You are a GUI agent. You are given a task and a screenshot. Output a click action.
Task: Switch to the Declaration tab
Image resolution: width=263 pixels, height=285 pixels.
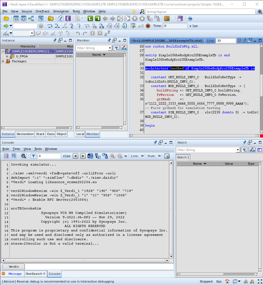pyautogui.click(x=25, y=134)
